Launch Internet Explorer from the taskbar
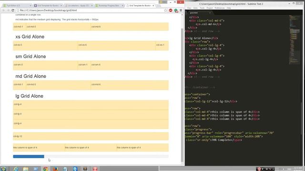This screenshot has height=171, width=305. [16, 169]
